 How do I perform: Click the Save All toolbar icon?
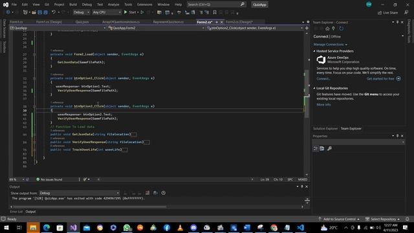coord(45,12)
